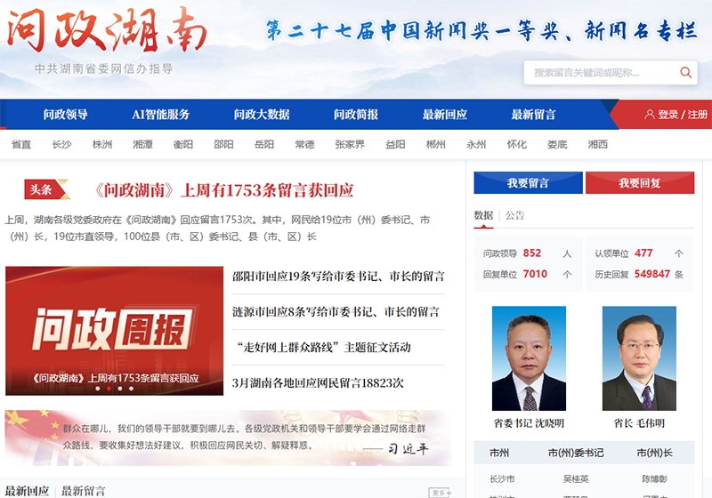Click the 历史回复 549847 statistic
Screen dimensions: 712x498
click(639, 274)
